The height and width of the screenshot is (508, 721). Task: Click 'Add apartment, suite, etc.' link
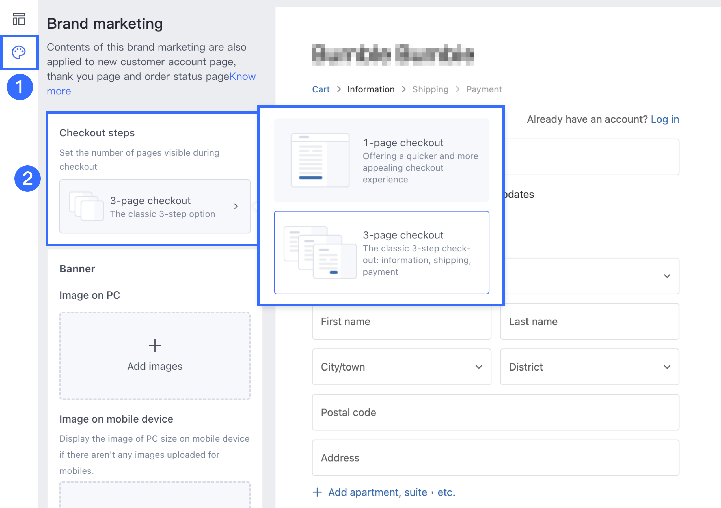[x=392, y=492]
